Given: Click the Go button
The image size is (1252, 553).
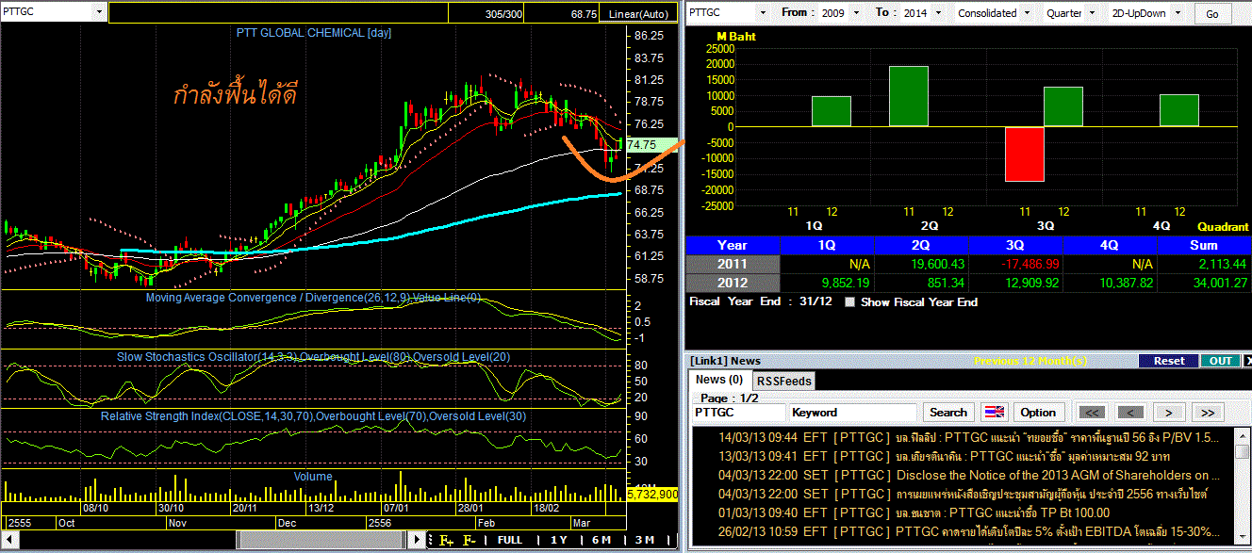Looking at the screenshot, I should click(x=1212, y=13).
